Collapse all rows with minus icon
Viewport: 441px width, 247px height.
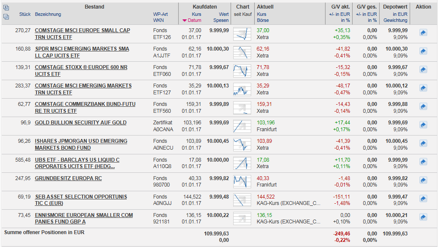click(x=6, y=17)
